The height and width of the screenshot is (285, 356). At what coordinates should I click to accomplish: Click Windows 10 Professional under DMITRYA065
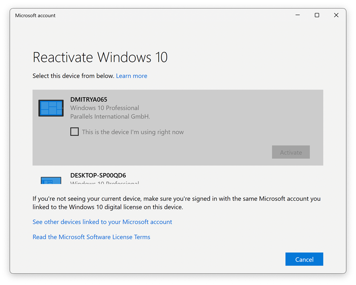pyautogui.click(x=104, y=108)
